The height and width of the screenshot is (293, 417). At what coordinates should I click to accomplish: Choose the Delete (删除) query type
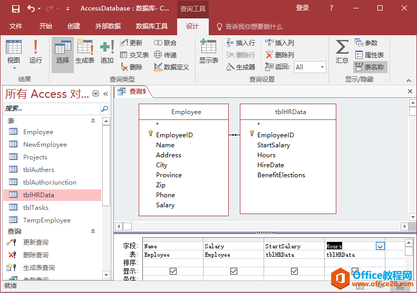pos(131,67)
